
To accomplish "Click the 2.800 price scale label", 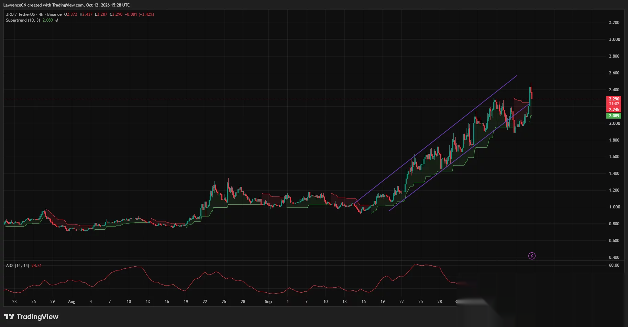I will pos(614,56).
